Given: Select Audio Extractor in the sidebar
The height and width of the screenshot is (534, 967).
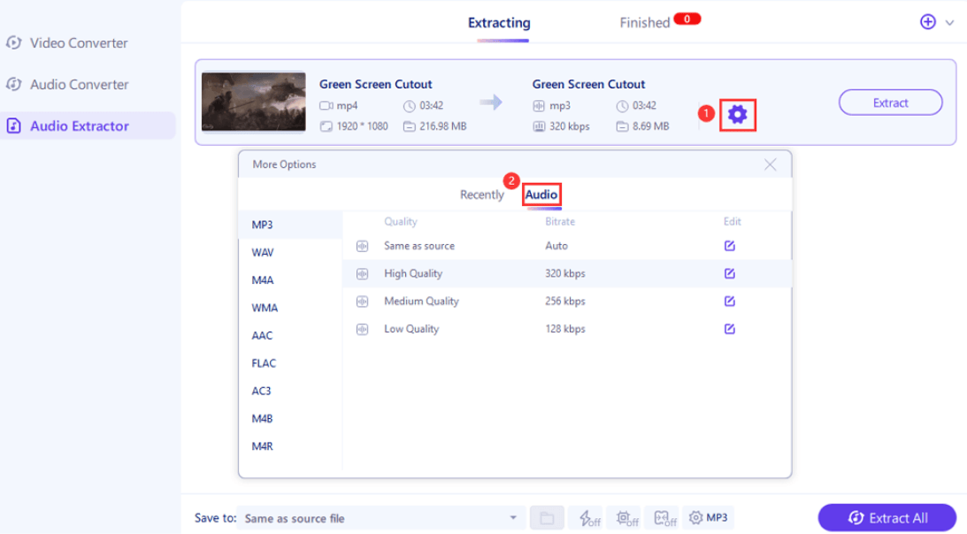Looking at the screenshot, I should 88,126.
